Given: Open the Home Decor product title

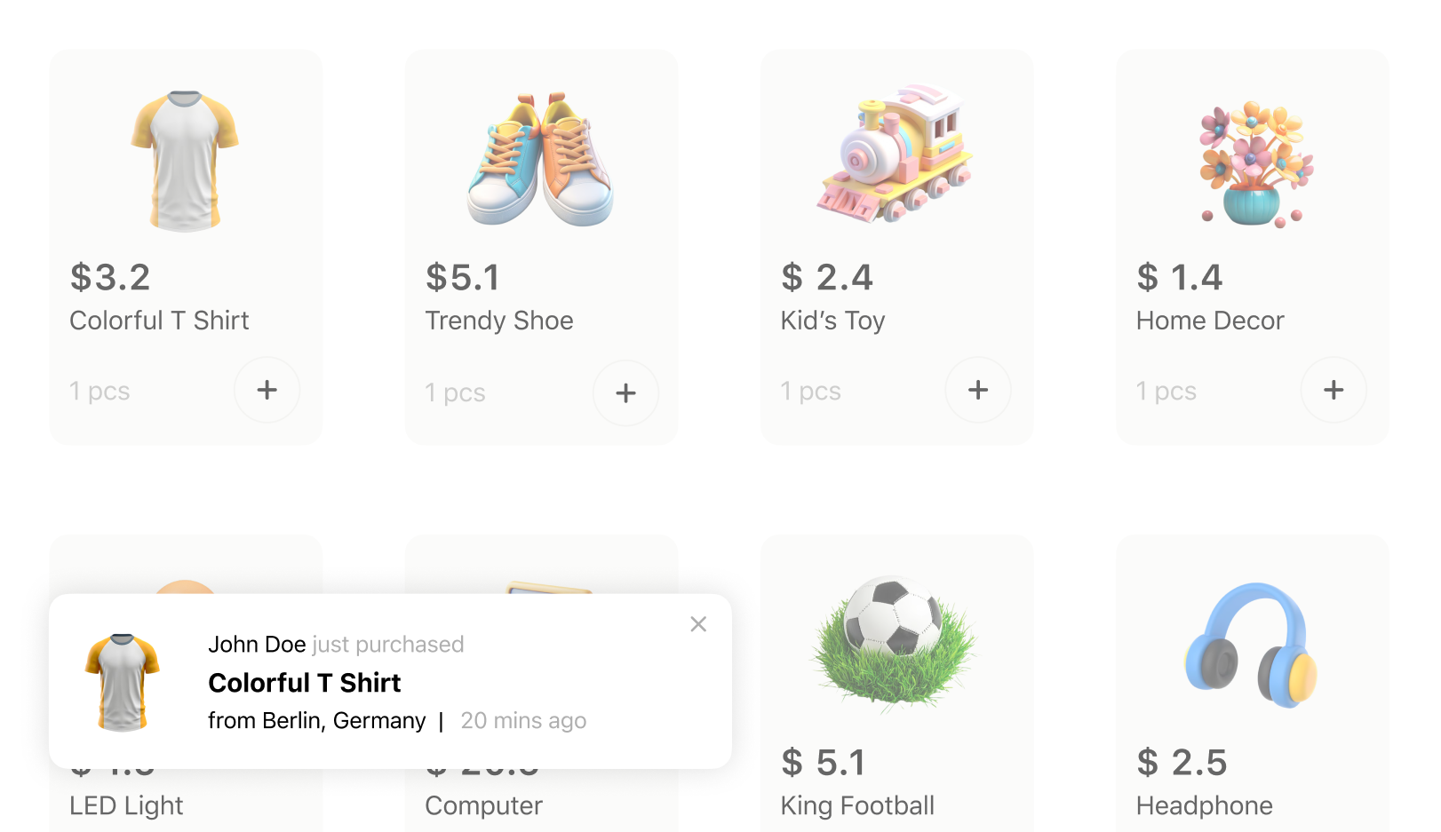Looking at the screenshot, I should coord(1210,321).
